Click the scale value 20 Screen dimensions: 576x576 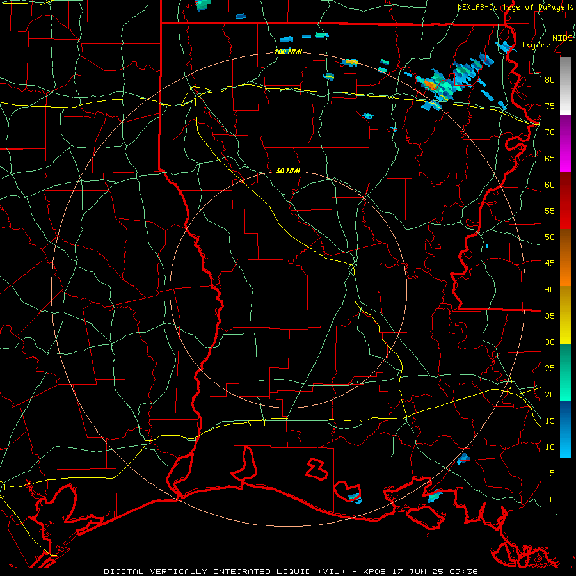(x=550, y=394)
